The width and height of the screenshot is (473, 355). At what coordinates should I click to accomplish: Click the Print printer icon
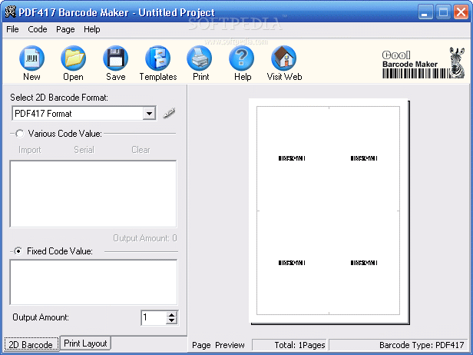(200, 58)
